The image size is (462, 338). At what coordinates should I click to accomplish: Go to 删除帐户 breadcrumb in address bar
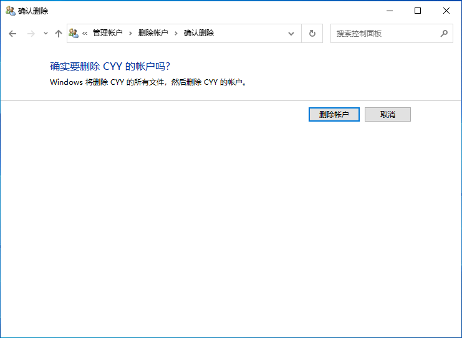(153, 33)
